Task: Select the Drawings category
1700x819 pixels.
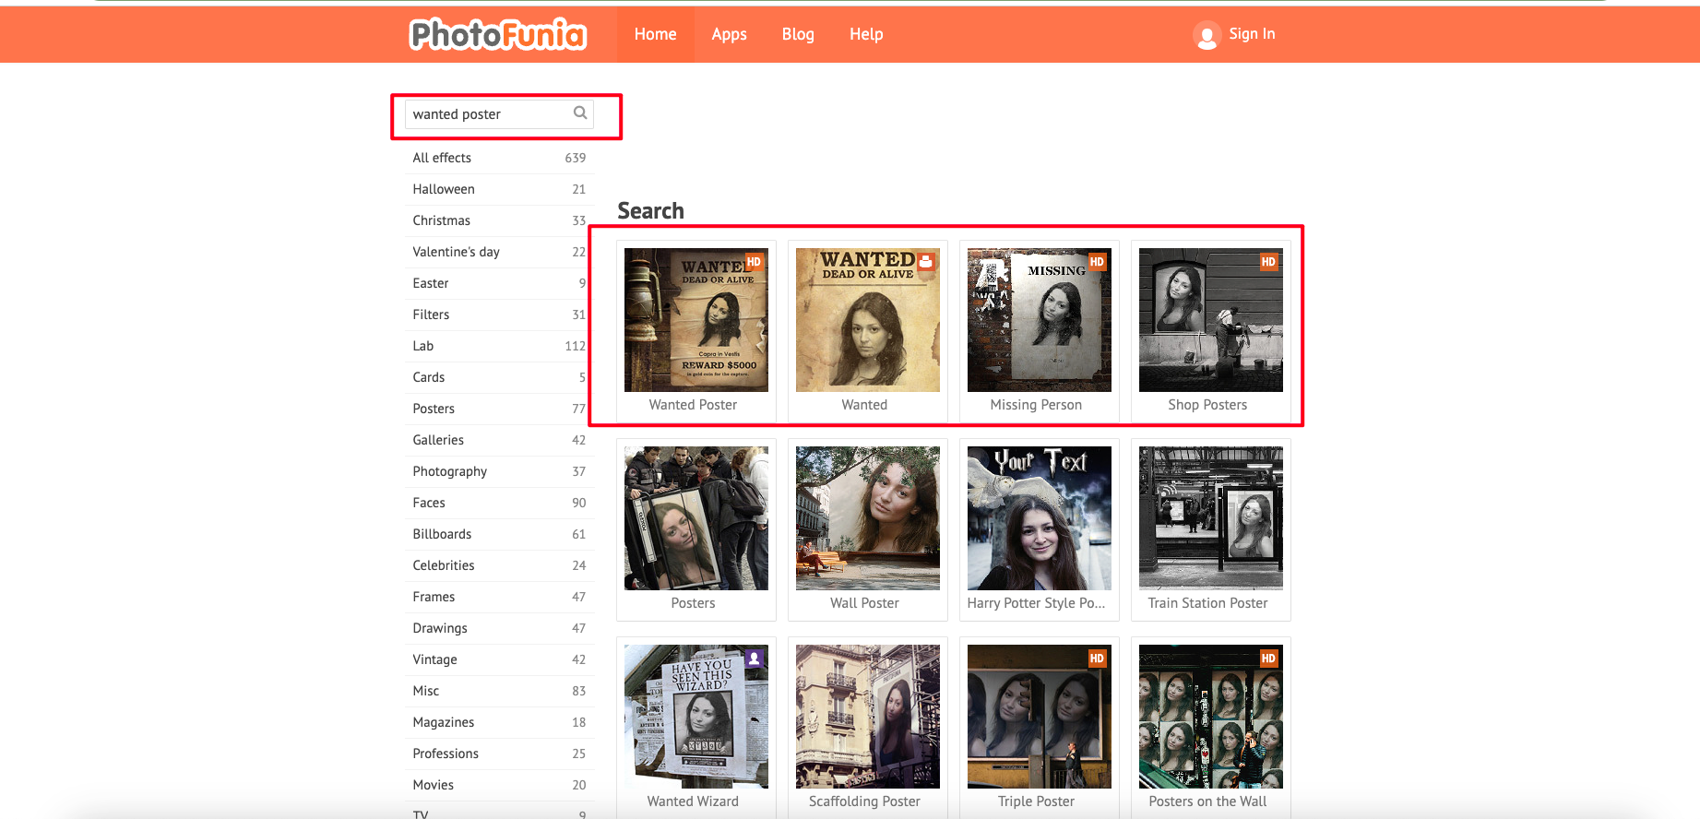Action: [499, 628]
